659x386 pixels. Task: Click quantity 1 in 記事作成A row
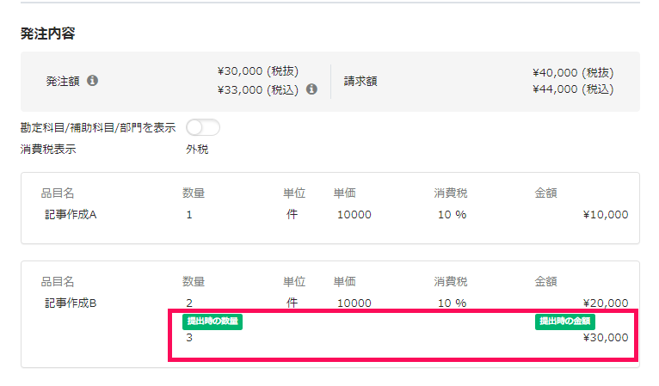click(189, 215)
